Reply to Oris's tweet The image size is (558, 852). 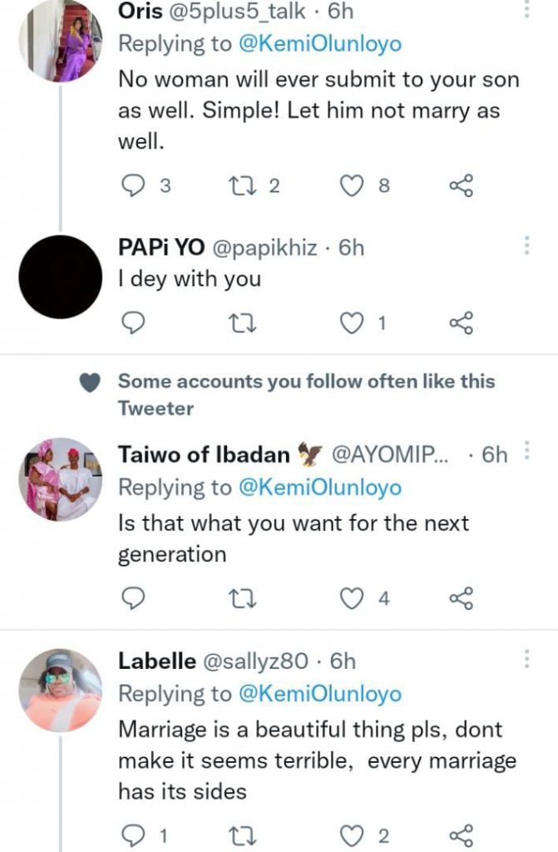point(133,186)
